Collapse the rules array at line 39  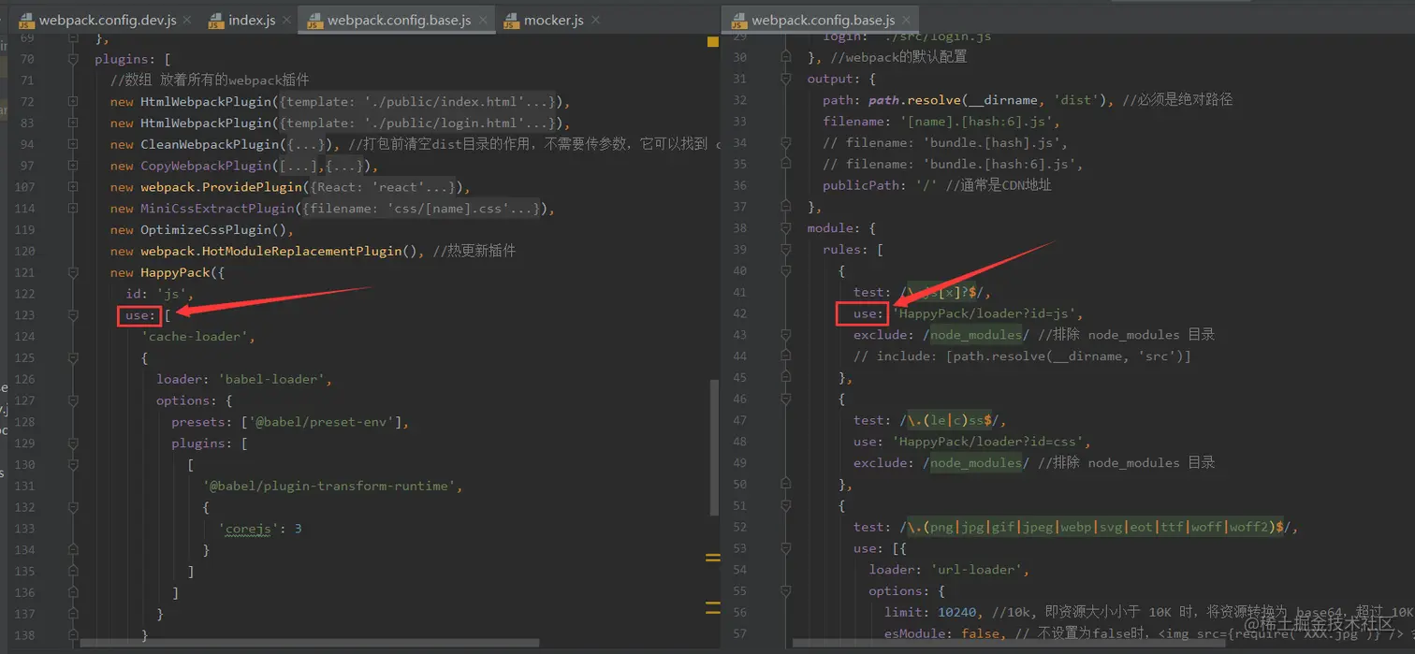click(x=785, y=250)
